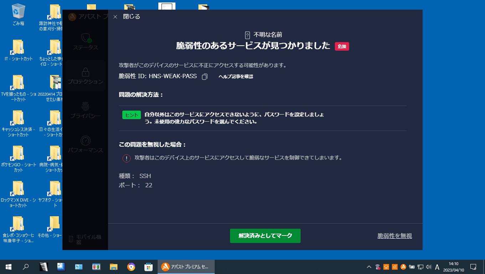Click the ポート: 22 port number text
This screenshot has height=274, width=485.
coord(136,185)
